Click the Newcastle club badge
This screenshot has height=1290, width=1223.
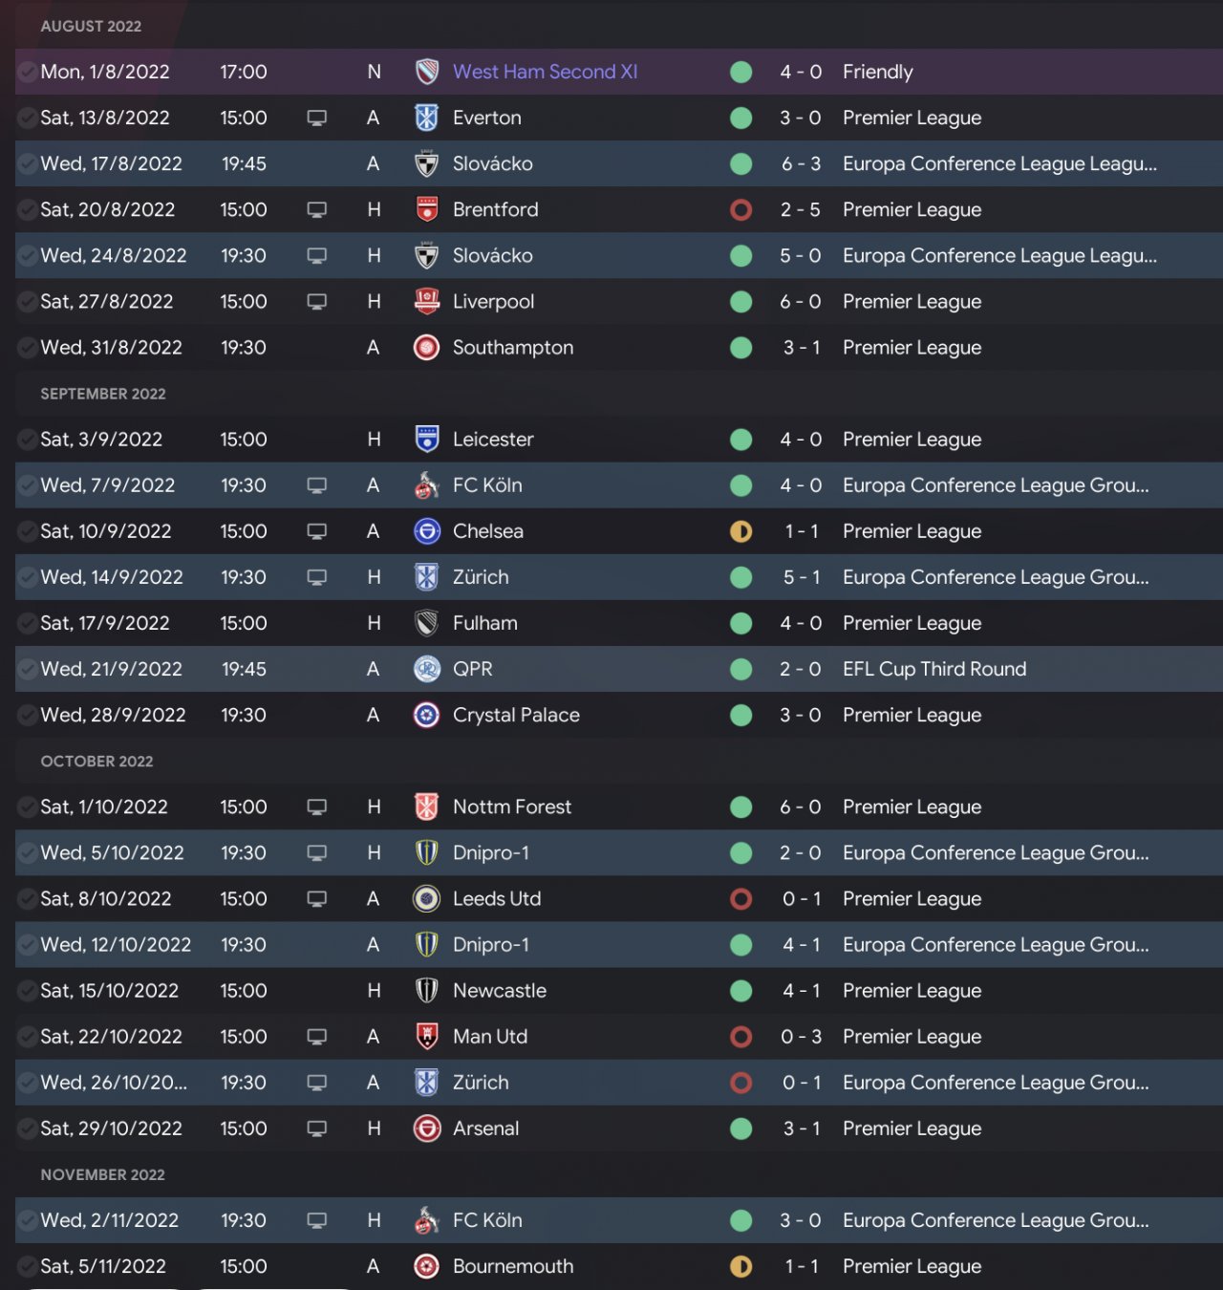[x=426, y=991]
